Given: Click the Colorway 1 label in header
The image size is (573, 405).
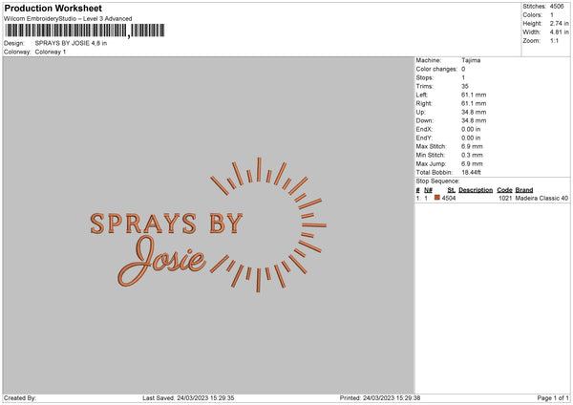Looking at the screenshot, I should (51, 52).
